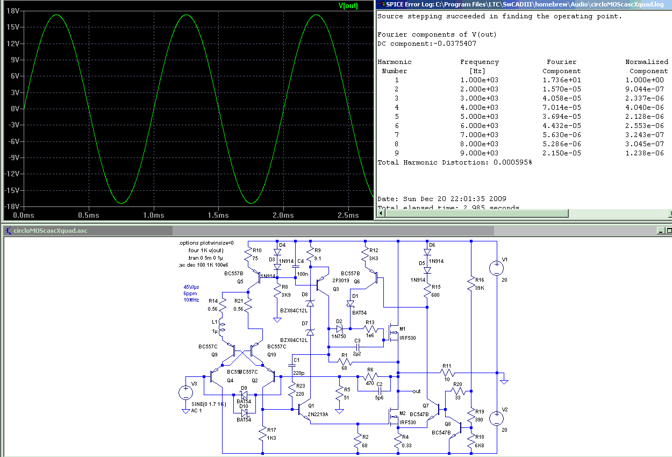Select the V2 voltage source symbol
Screen dimensions: 672x457
(x=497, y=418)
